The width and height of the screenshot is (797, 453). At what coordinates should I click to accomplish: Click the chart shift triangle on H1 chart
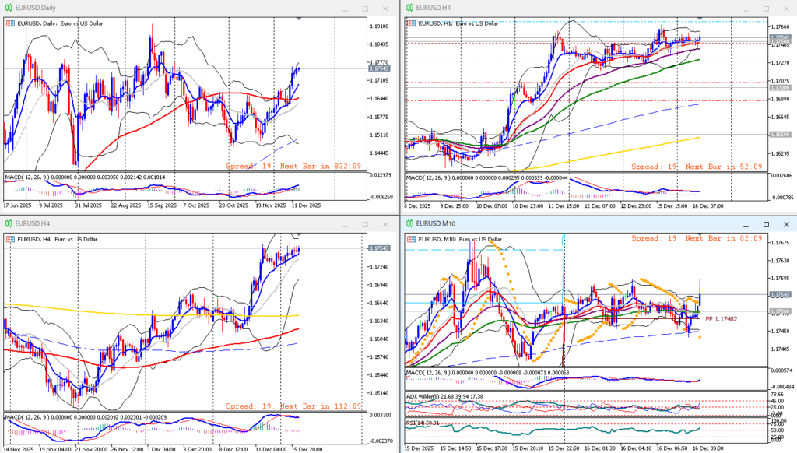(x=699, y=18)
